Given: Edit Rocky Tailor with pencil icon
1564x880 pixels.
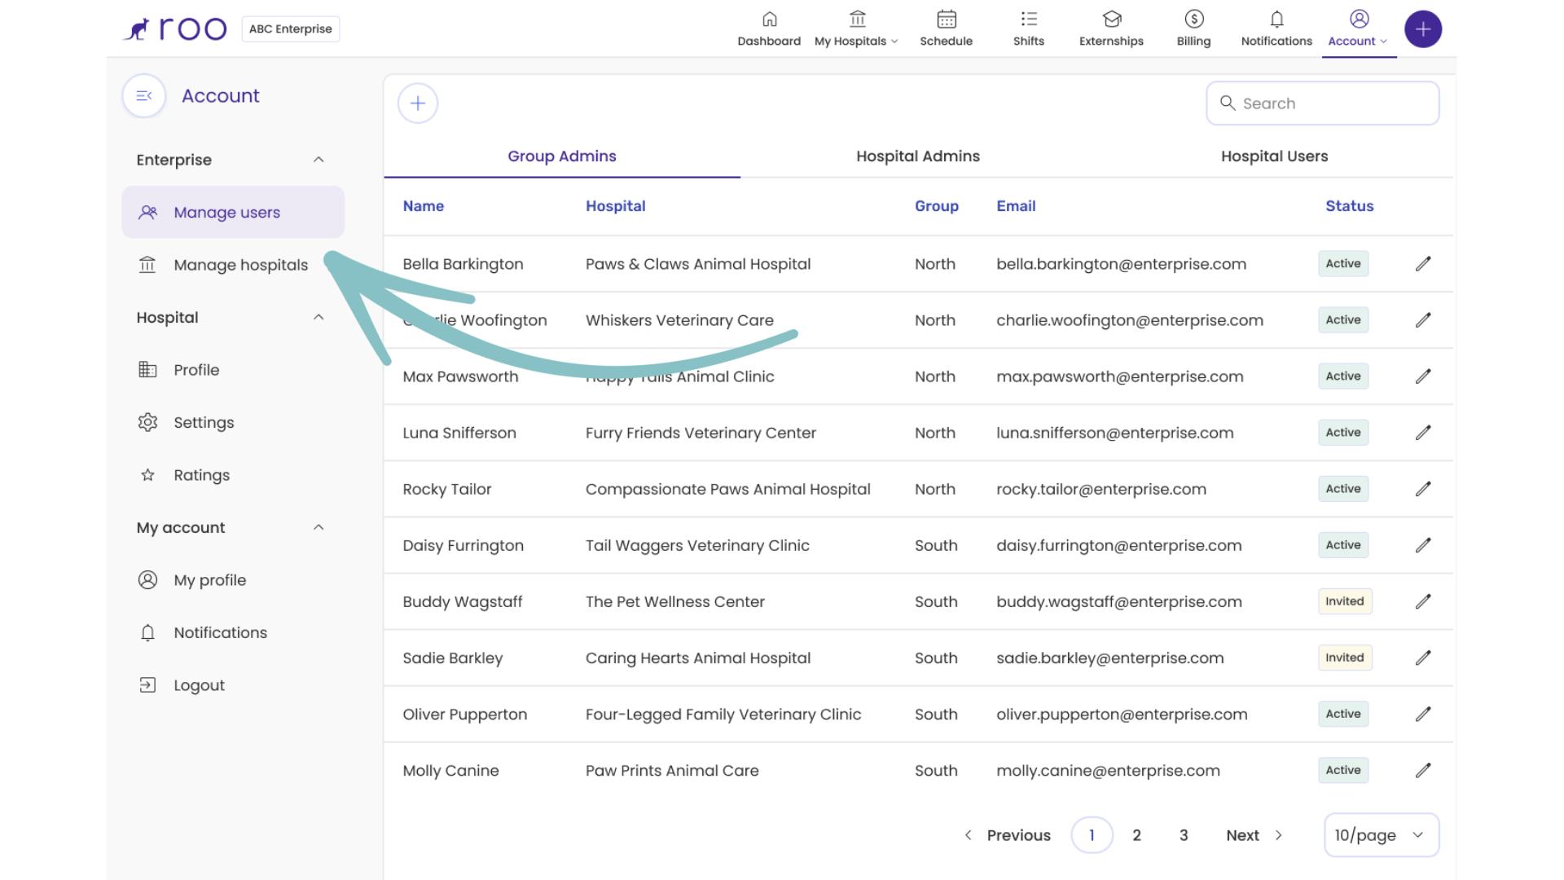Looking at the screenshot, I should tap(1422, 489).
